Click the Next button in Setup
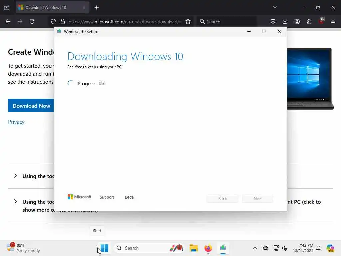341x256 pixels. [257, 199]
